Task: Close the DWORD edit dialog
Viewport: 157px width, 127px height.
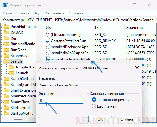Action: (x=137, y=68)
